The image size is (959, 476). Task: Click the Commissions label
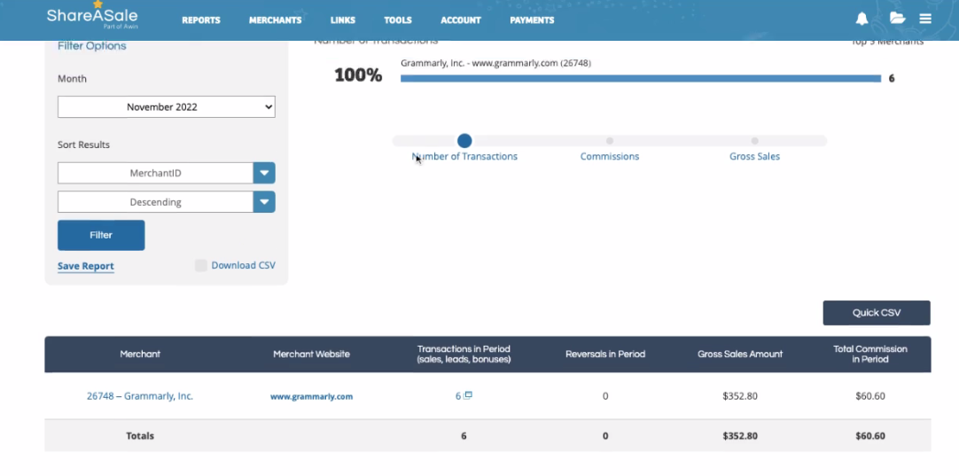(610, 157)
